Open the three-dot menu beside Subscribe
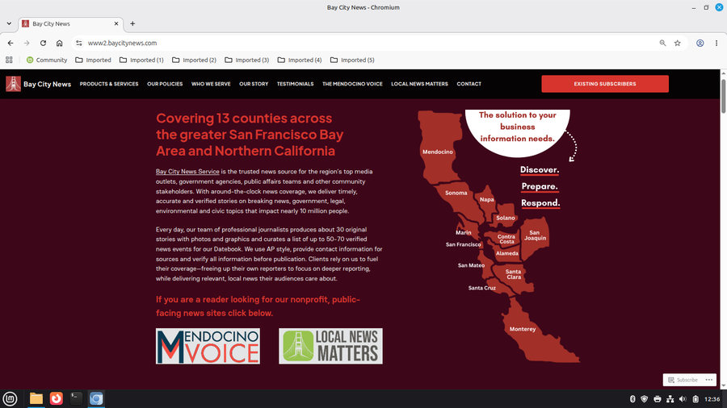Screen dimensions: 727x408 [709, 380]
